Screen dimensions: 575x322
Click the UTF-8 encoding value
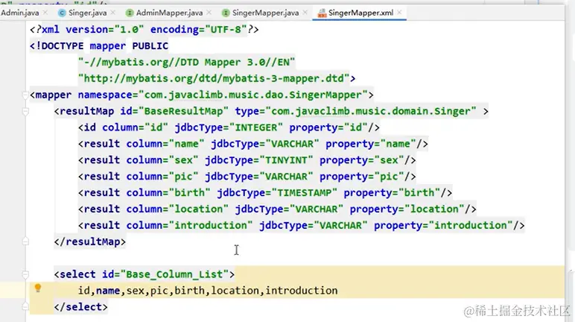coord(226,29)
